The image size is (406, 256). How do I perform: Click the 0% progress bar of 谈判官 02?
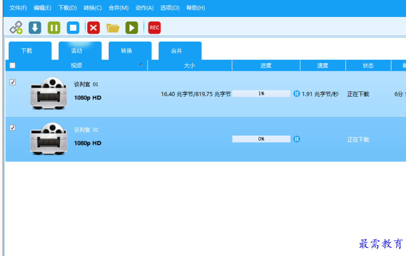(261, 139)
